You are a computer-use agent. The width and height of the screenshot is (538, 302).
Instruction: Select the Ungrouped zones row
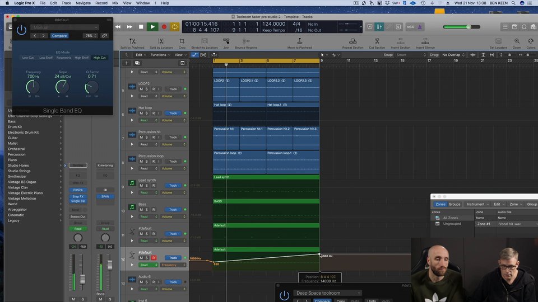coord(452,224)
